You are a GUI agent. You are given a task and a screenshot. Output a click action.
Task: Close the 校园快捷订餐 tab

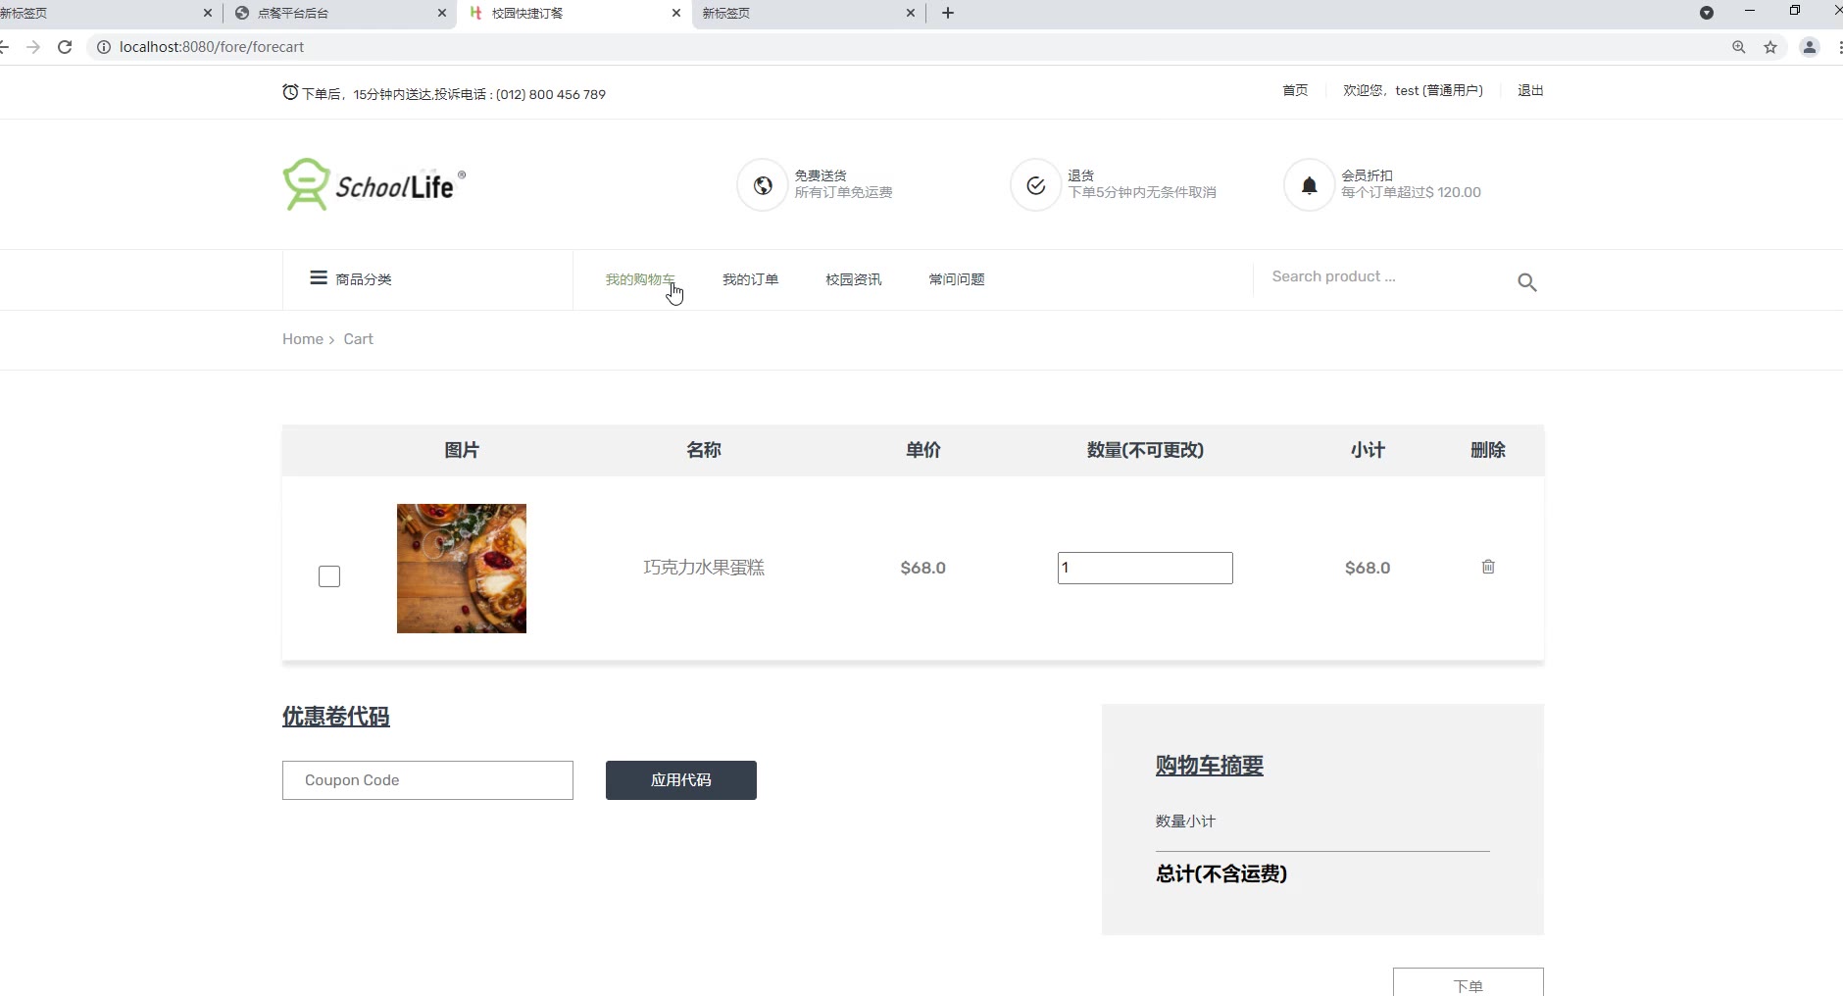676,13
